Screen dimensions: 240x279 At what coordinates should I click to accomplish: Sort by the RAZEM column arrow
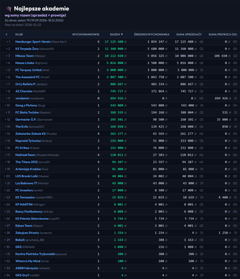coord(122,35)
